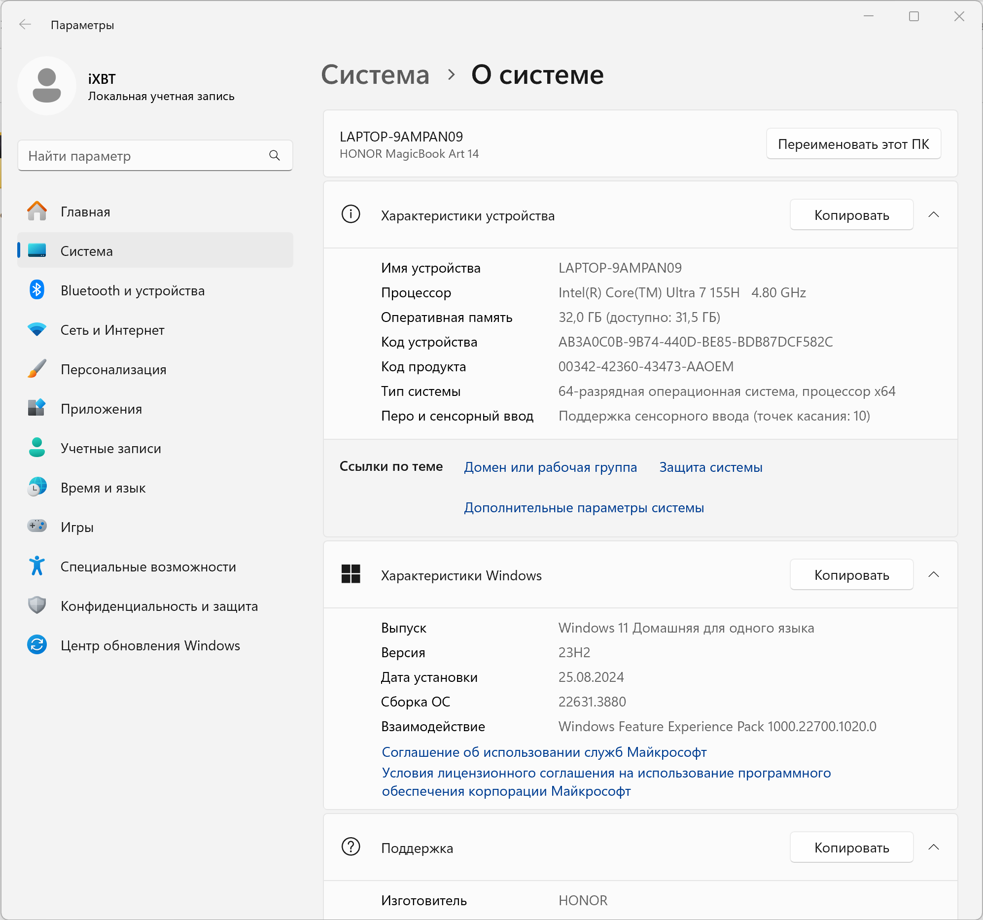Open the Время и язык section

(x=103, y=488)
